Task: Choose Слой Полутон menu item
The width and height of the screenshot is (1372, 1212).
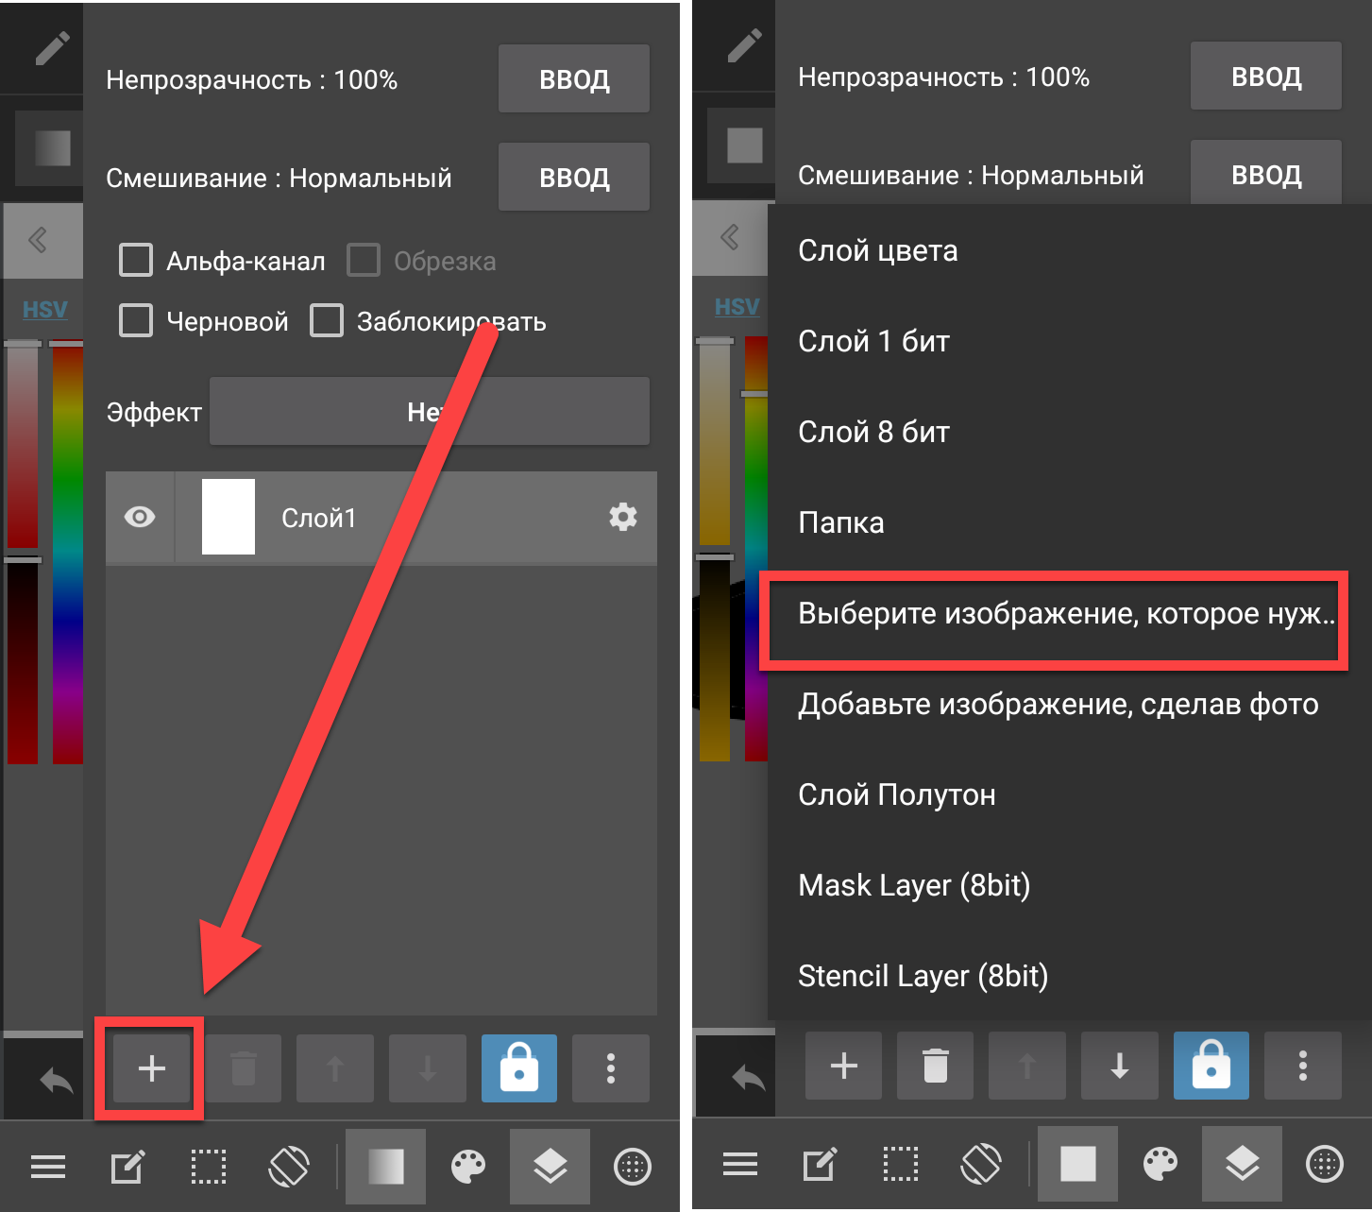Action: pyautogui.click(x=1069, y=794)
